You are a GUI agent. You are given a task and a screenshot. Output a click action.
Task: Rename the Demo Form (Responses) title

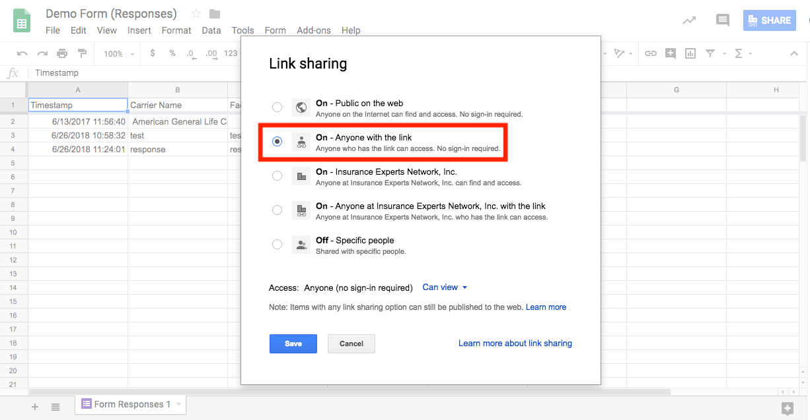point(111,14)
